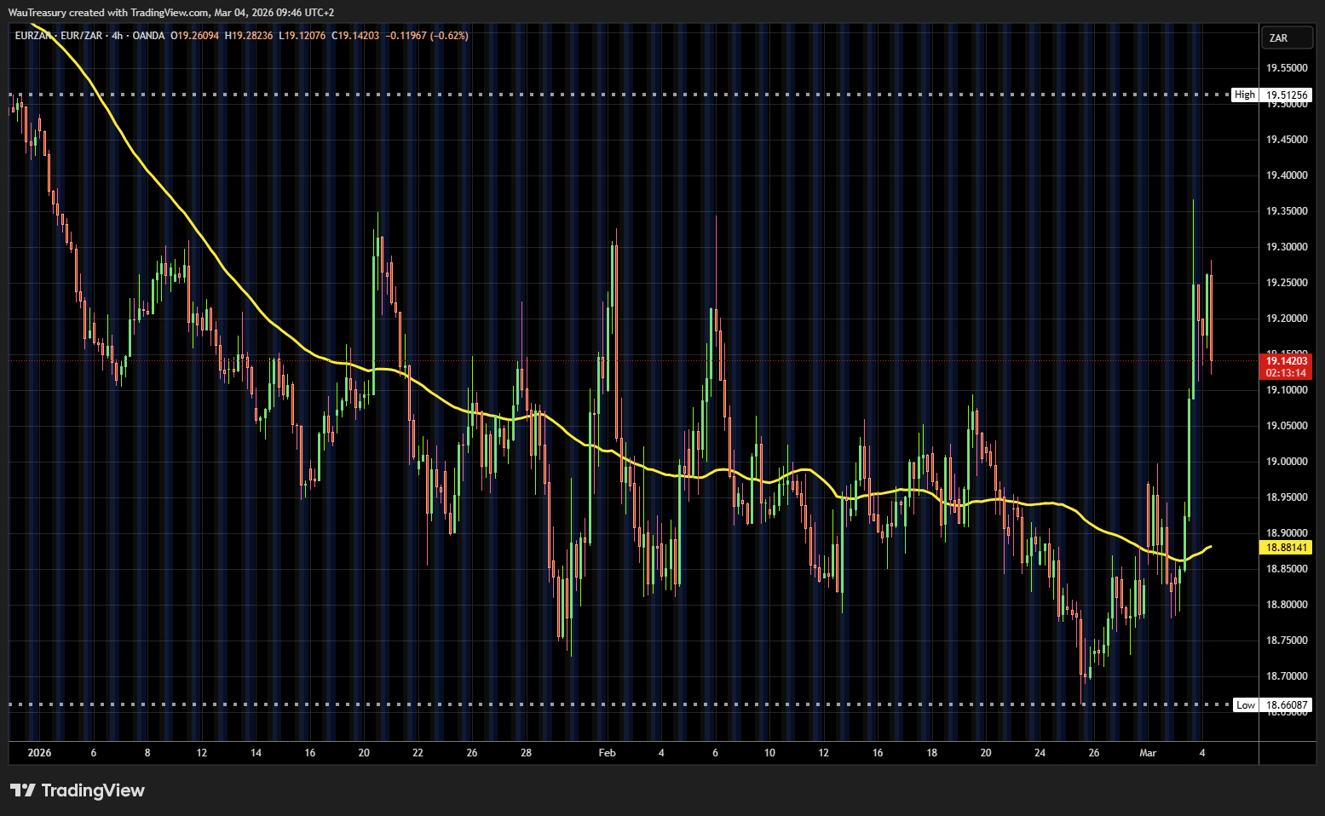Click the red current price label 19.14203
The height and width of the screenshot is (816, 1325).
1287,361
